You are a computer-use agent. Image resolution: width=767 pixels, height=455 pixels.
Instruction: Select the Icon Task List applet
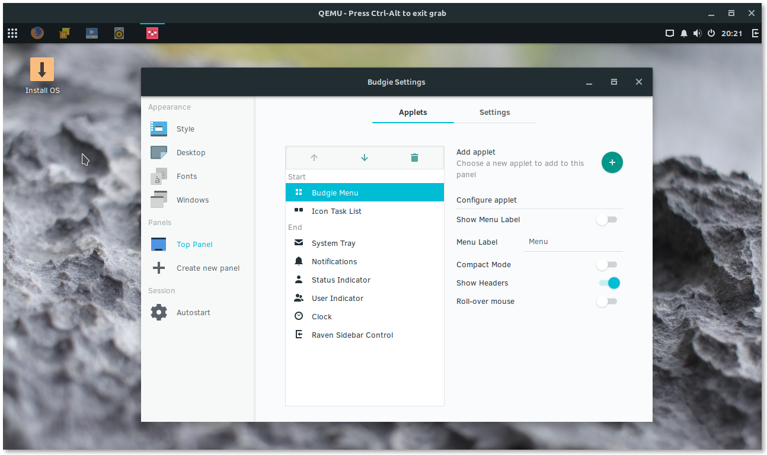coord(365,211)
